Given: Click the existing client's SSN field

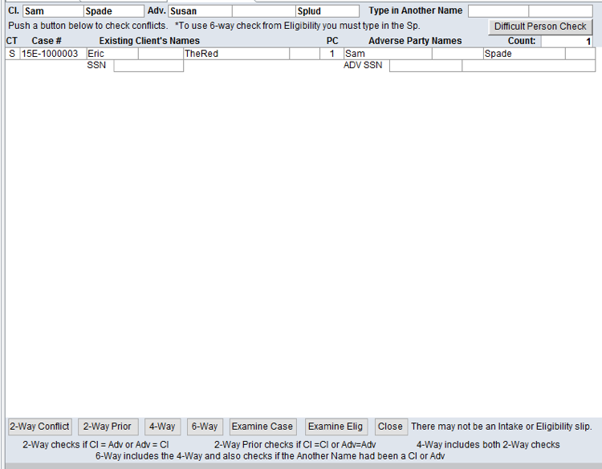Looking at the screenshot, I should click(x=148, y=67).
